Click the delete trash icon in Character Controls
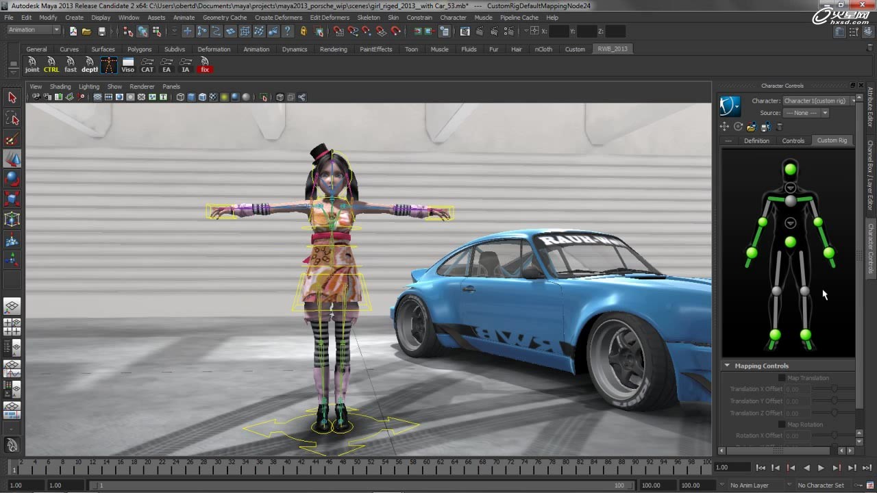The height and width of the screenshot is (493, 877). pos(779,127)
